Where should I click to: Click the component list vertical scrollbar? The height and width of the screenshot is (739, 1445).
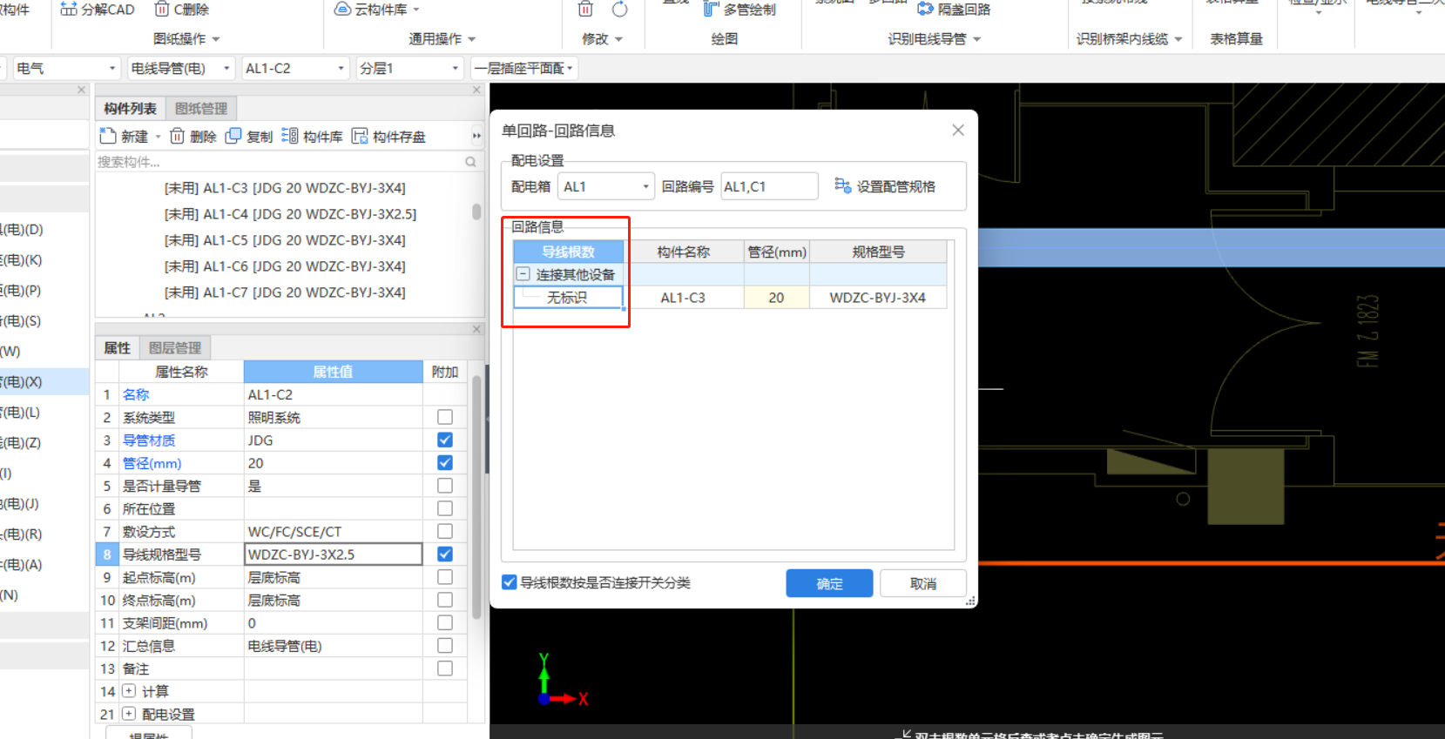click(x=476, y=212)
